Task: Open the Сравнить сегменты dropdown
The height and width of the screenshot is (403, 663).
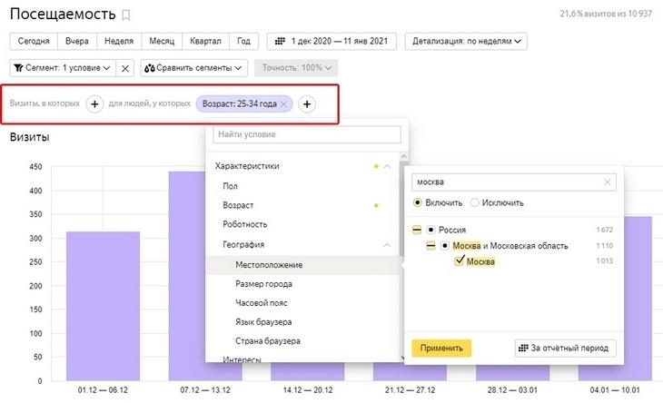Action: 194,68
